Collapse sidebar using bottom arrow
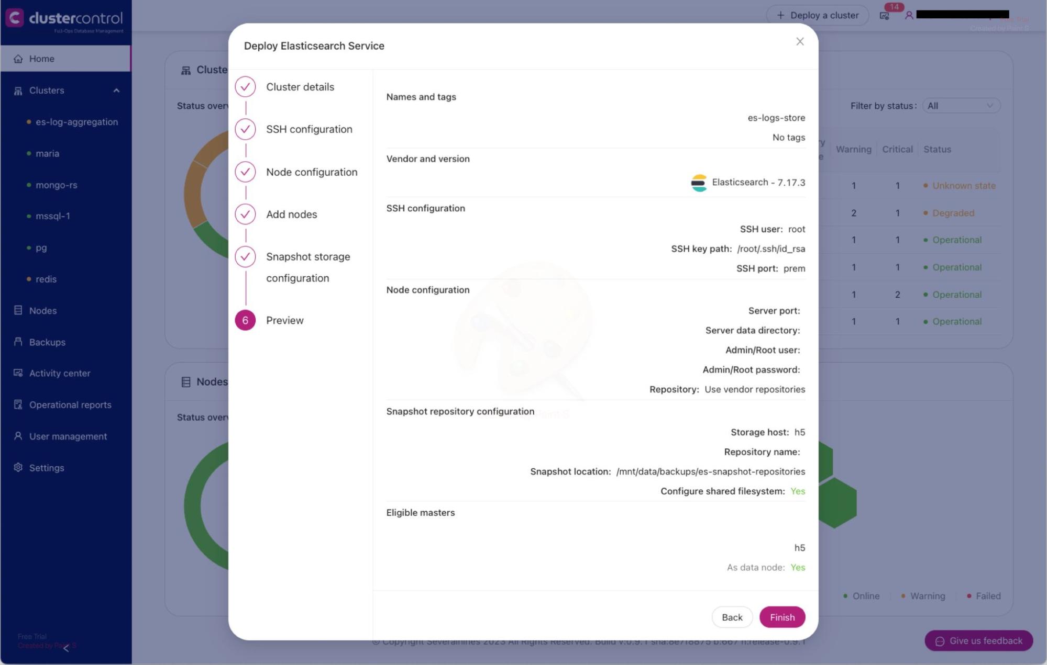The image size is (1047, 665). [66, 649]
